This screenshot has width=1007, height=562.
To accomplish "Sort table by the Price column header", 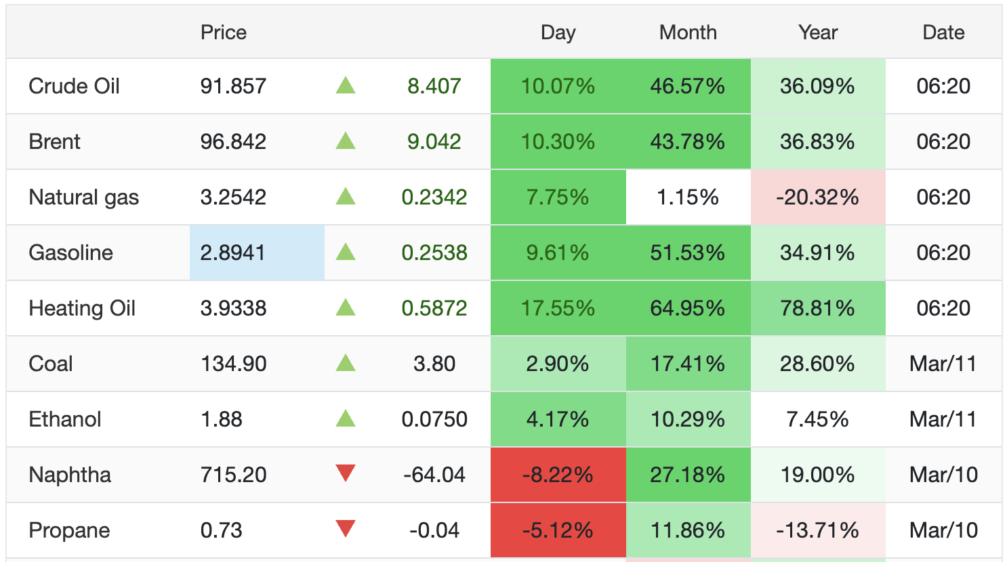I will [x=223, y=33].
